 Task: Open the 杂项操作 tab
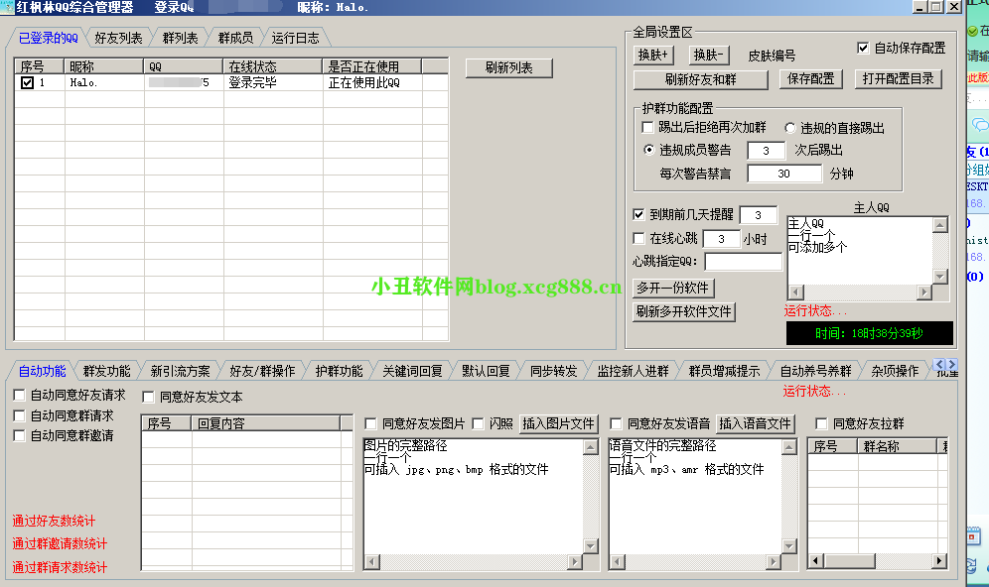pyautogui.click(x=895, y=371)
